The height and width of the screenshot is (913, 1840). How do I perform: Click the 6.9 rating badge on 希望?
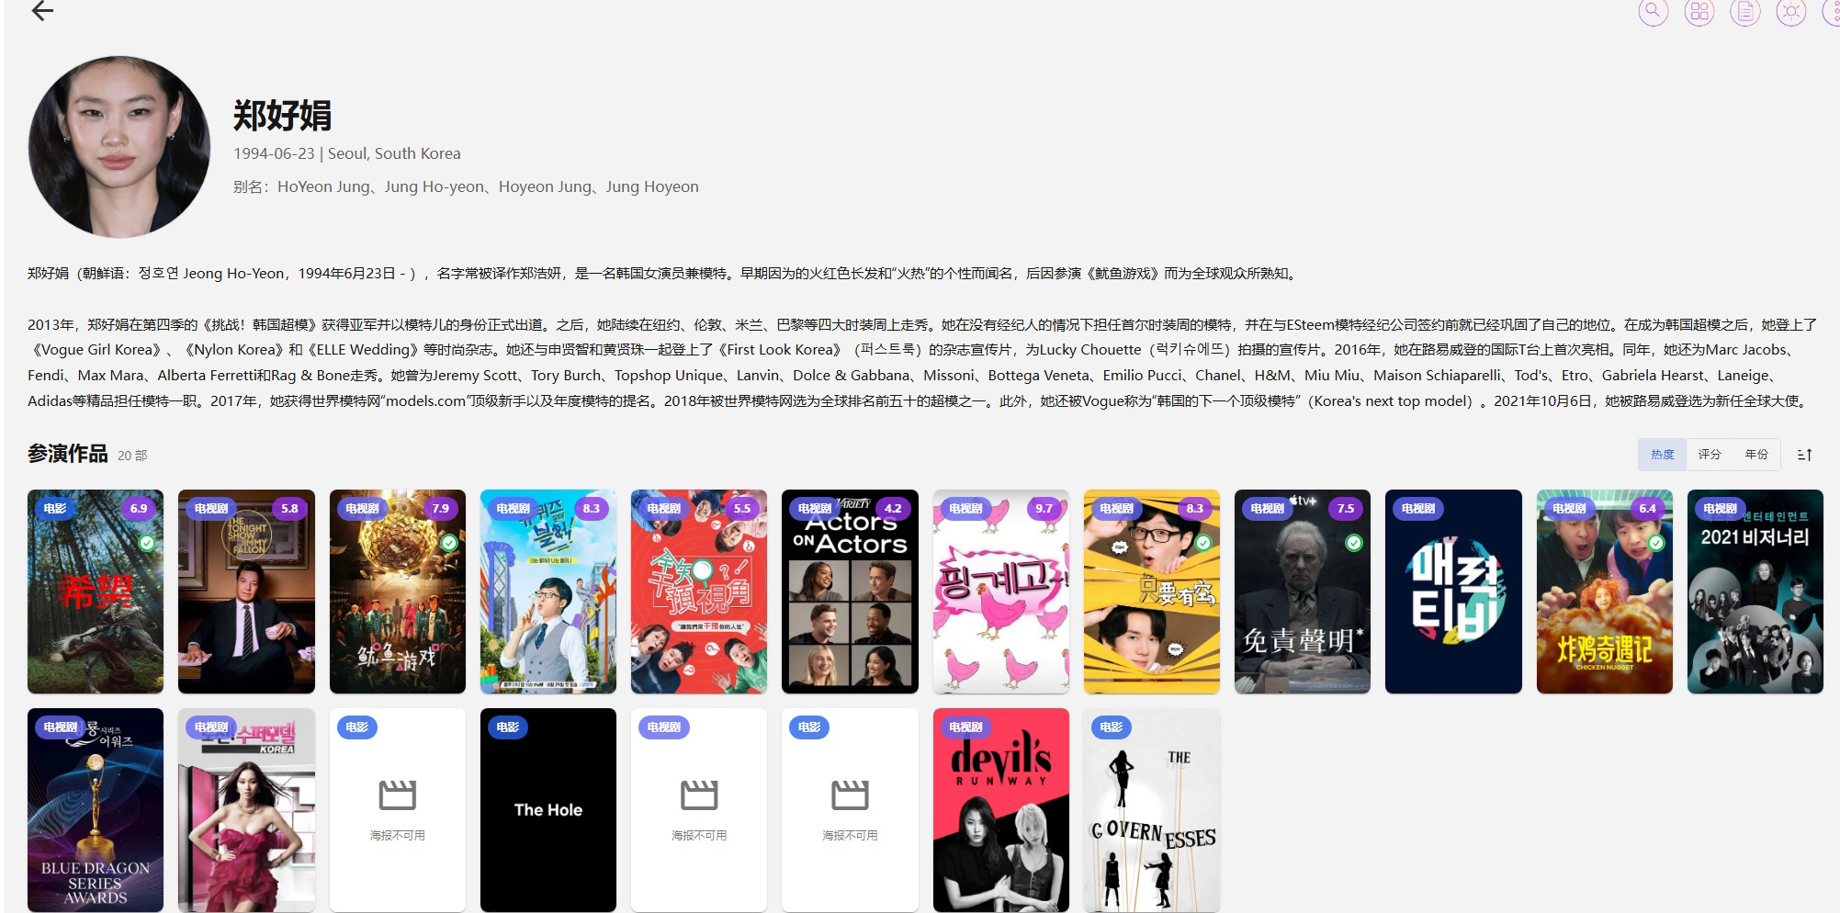coord(139,508)
